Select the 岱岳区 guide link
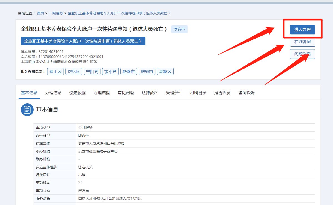The image size is (333, 205). coord(74,72)
